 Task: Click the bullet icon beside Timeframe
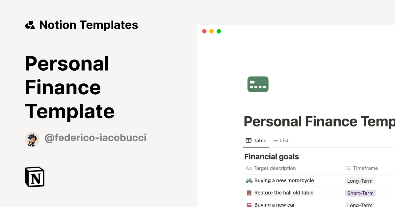pos(348,168)
